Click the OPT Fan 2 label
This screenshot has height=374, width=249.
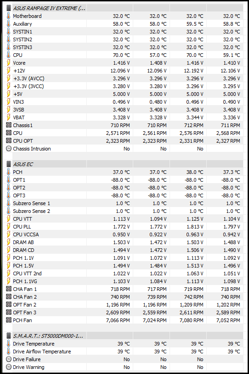(25, 305)
